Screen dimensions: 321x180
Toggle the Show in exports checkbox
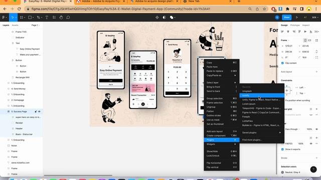point(282,149)
